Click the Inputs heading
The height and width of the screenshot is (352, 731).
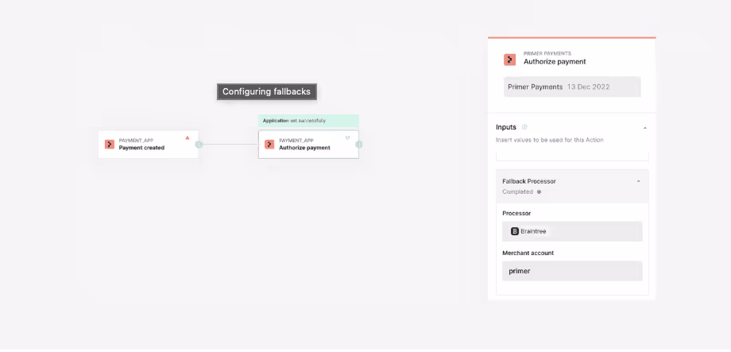coord(506,127)
